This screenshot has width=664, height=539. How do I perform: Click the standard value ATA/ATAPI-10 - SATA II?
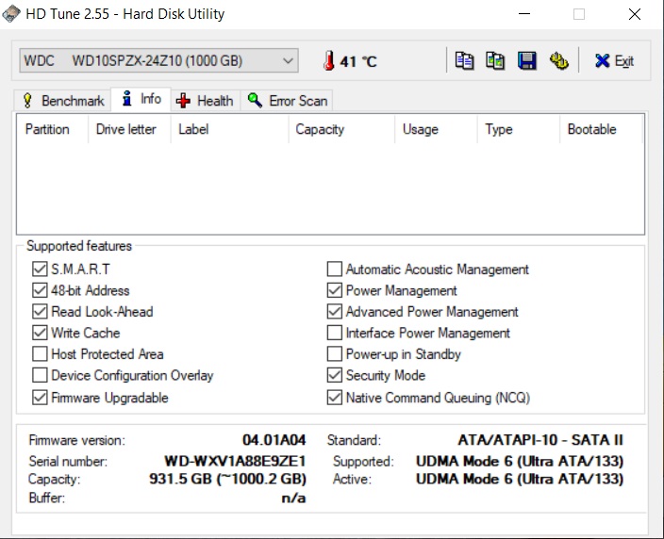tap(540, 440)
